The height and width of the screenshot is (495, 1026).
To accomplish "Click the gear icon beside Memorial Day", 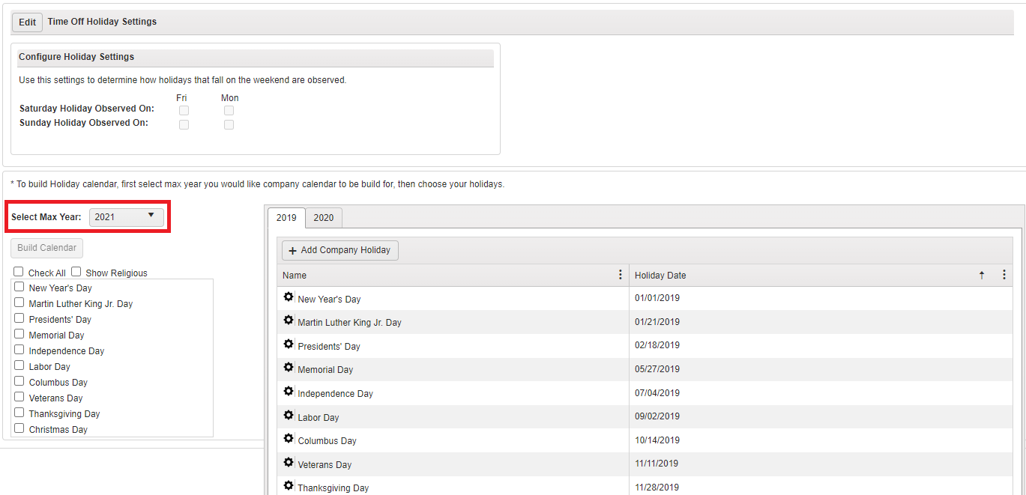I will pyautogui.click(x=289, y=367).
